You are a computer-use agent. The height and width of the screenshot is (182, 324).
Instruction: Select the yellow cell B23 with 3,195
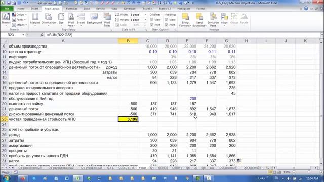[128, 119]
